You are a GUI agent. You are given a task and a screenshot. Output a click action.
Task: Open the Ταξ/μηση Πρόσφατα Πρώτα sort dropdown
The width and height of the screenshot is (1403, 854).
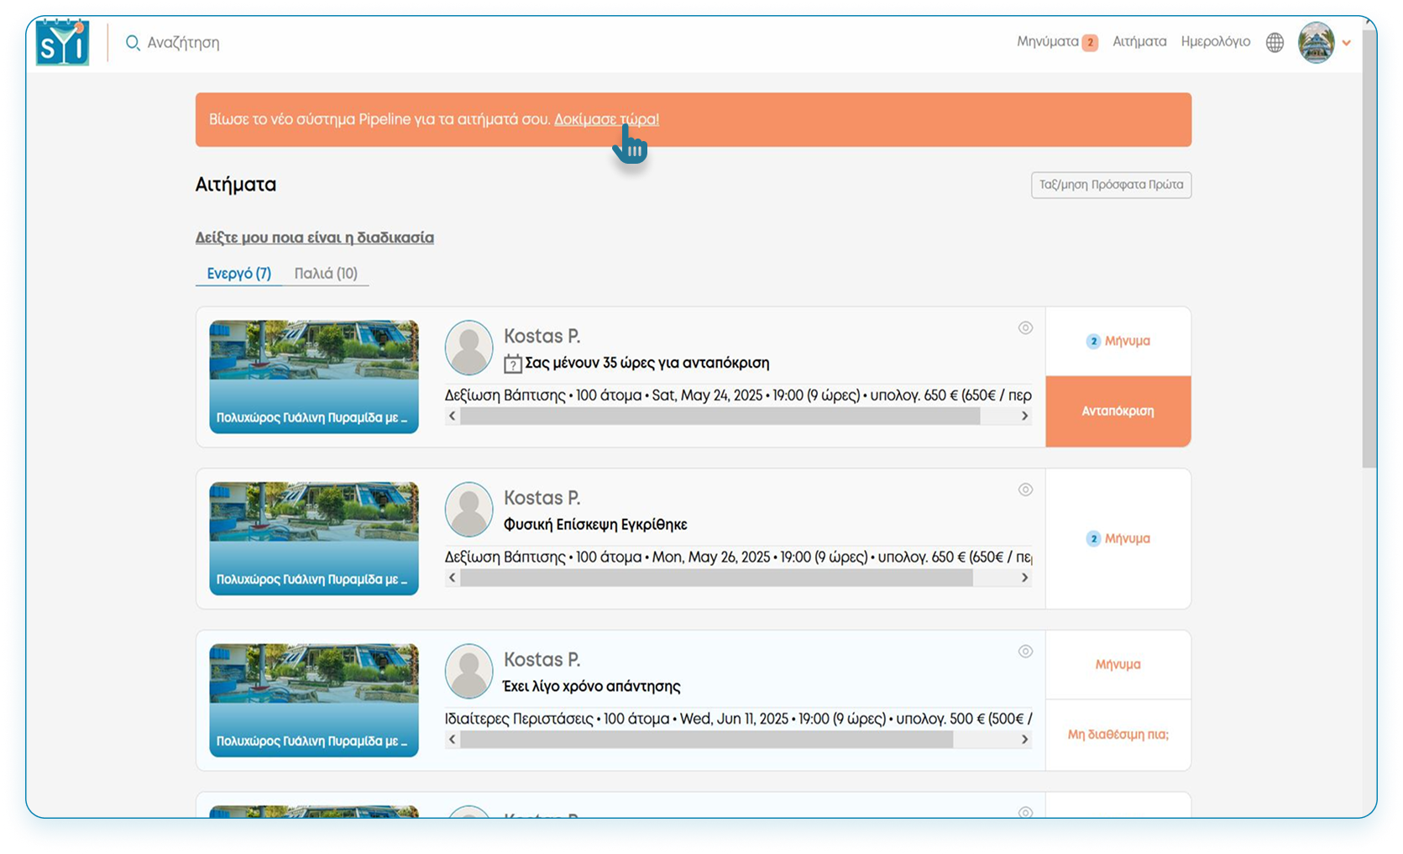[x=1111, y=185]
